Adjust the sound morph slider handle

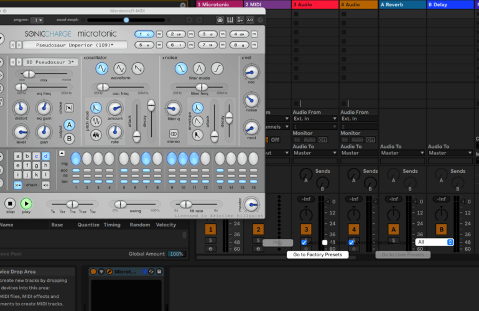pos(126,20)
